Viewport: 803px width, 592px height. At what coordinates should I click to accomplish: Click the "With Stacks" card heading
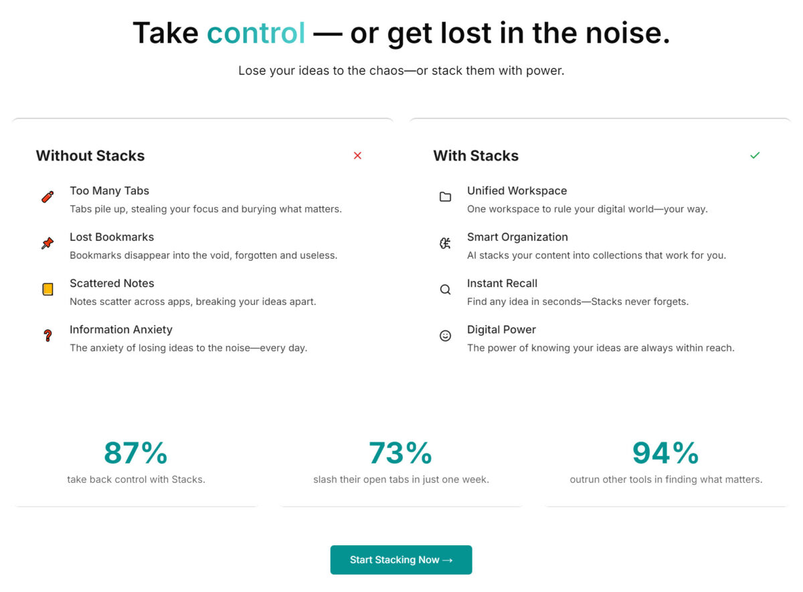(476, 156)
